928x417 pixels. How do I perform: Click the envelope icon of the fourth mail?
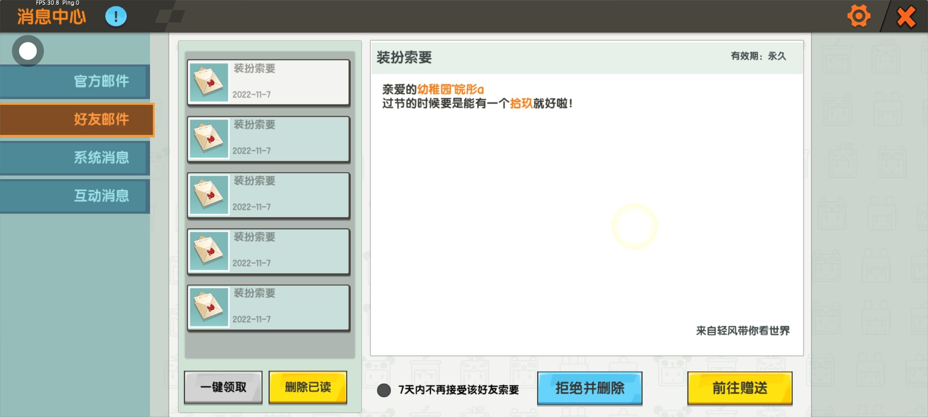tap(209, 251)
